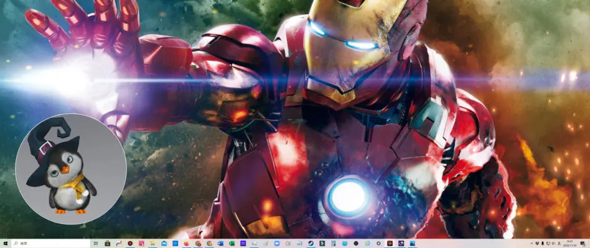Switch IME input mode letter A
This screenshot has width=590, height=248.
(x=559, y=244)
